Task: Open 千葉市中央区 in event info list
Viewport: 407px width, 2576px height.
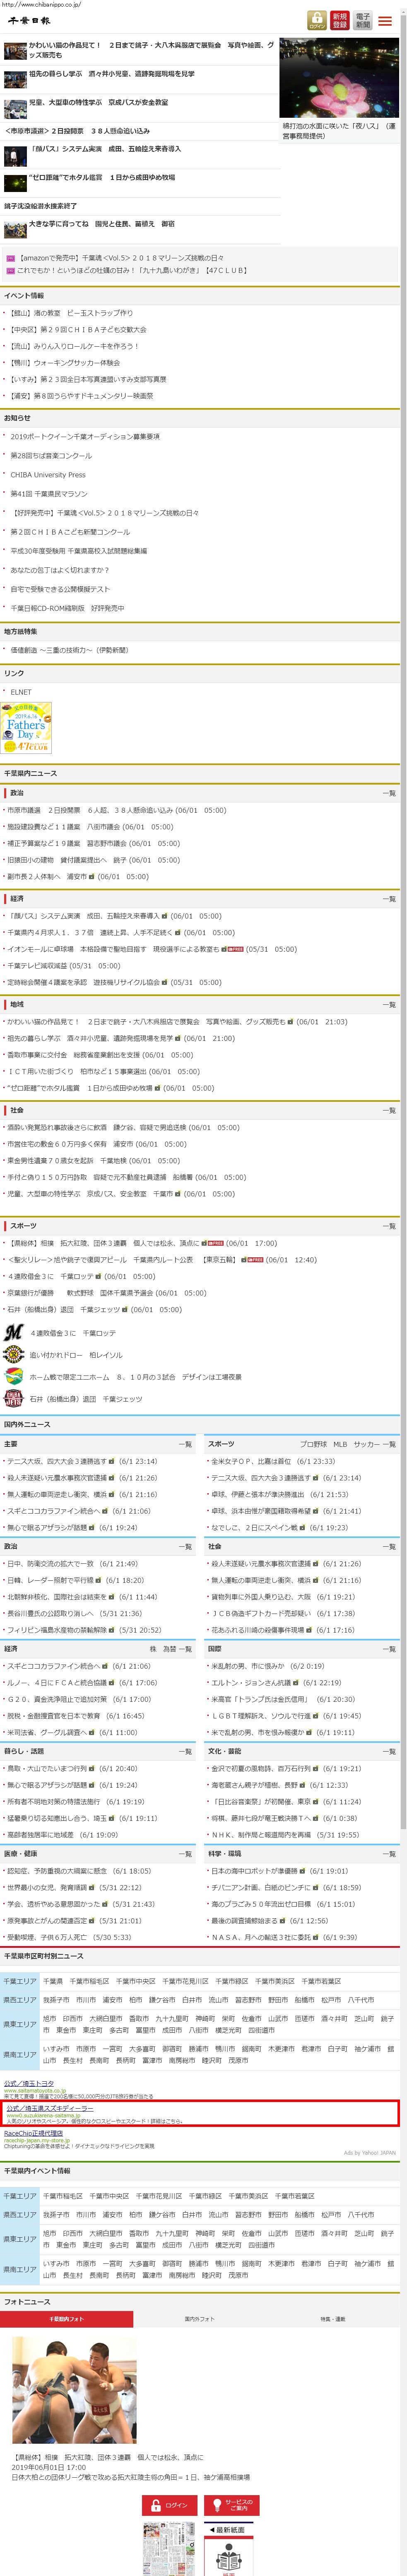Action: [109, 2196]
